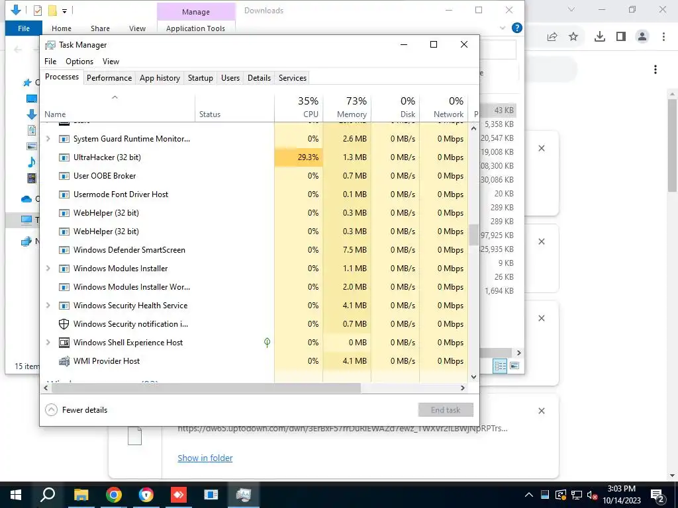Click Show in folder link

point(205,458)
